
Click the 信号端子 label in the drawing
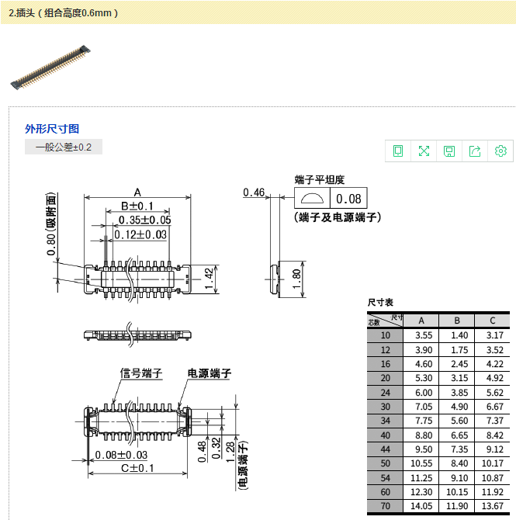pos(140,373)
